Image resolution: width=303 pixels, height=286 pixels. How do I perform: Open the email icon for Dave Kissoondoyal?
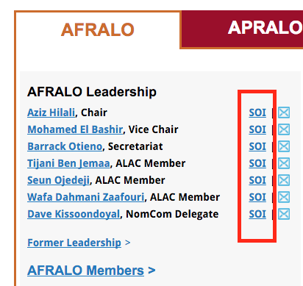[284, 214]
